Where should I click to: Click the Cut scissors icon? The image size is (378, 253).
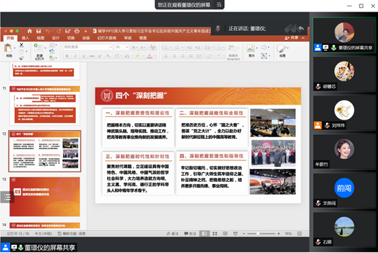[21, 45]
